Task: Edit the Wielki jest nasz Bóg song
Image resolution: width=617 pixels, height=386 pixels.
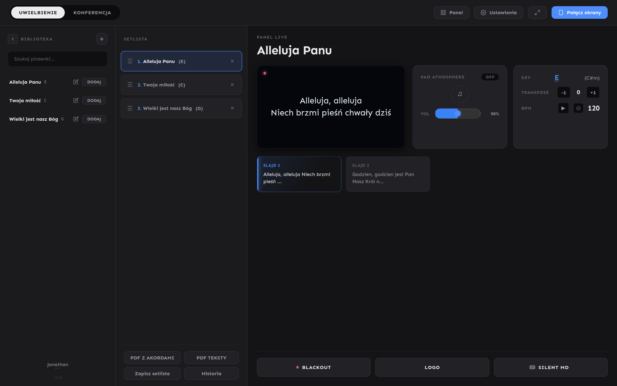Action: tap(76, 119)
